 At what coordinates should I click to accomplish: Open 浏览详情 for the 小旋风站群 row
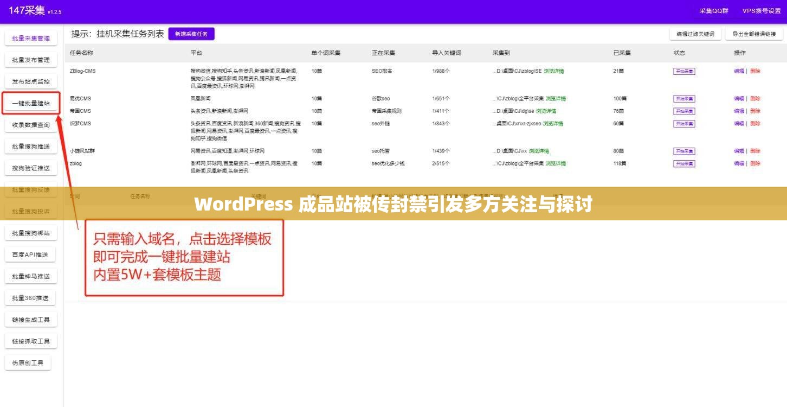[539, 151]
